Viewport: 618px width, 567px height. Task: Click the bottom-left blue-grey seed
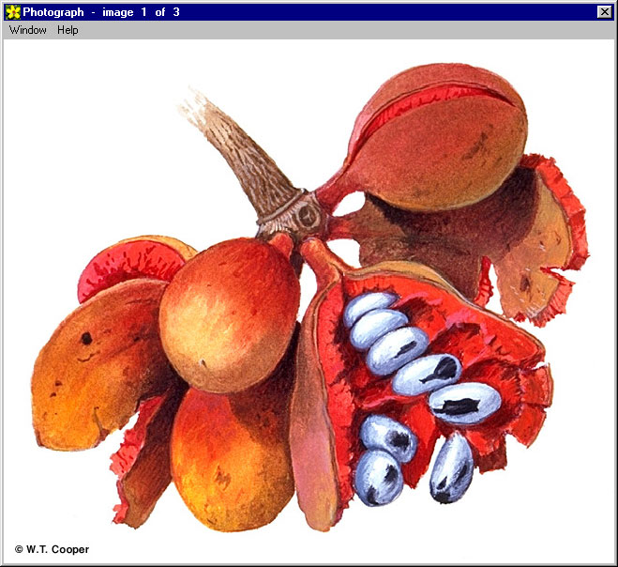coord(380,477)
